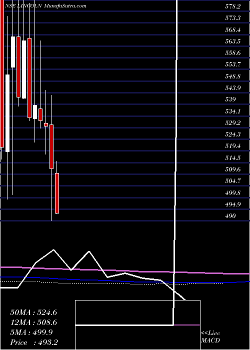Image resolution: width=250 pixels, height=350 pixels.
Task: Click the 50MA : 524.6 readout
Action: coord(33,312)
